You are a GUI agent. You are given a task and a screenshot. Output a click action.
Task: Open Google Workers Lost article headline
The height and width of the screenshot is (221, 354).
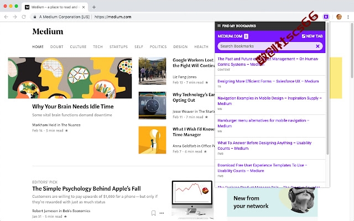point(194,62)
